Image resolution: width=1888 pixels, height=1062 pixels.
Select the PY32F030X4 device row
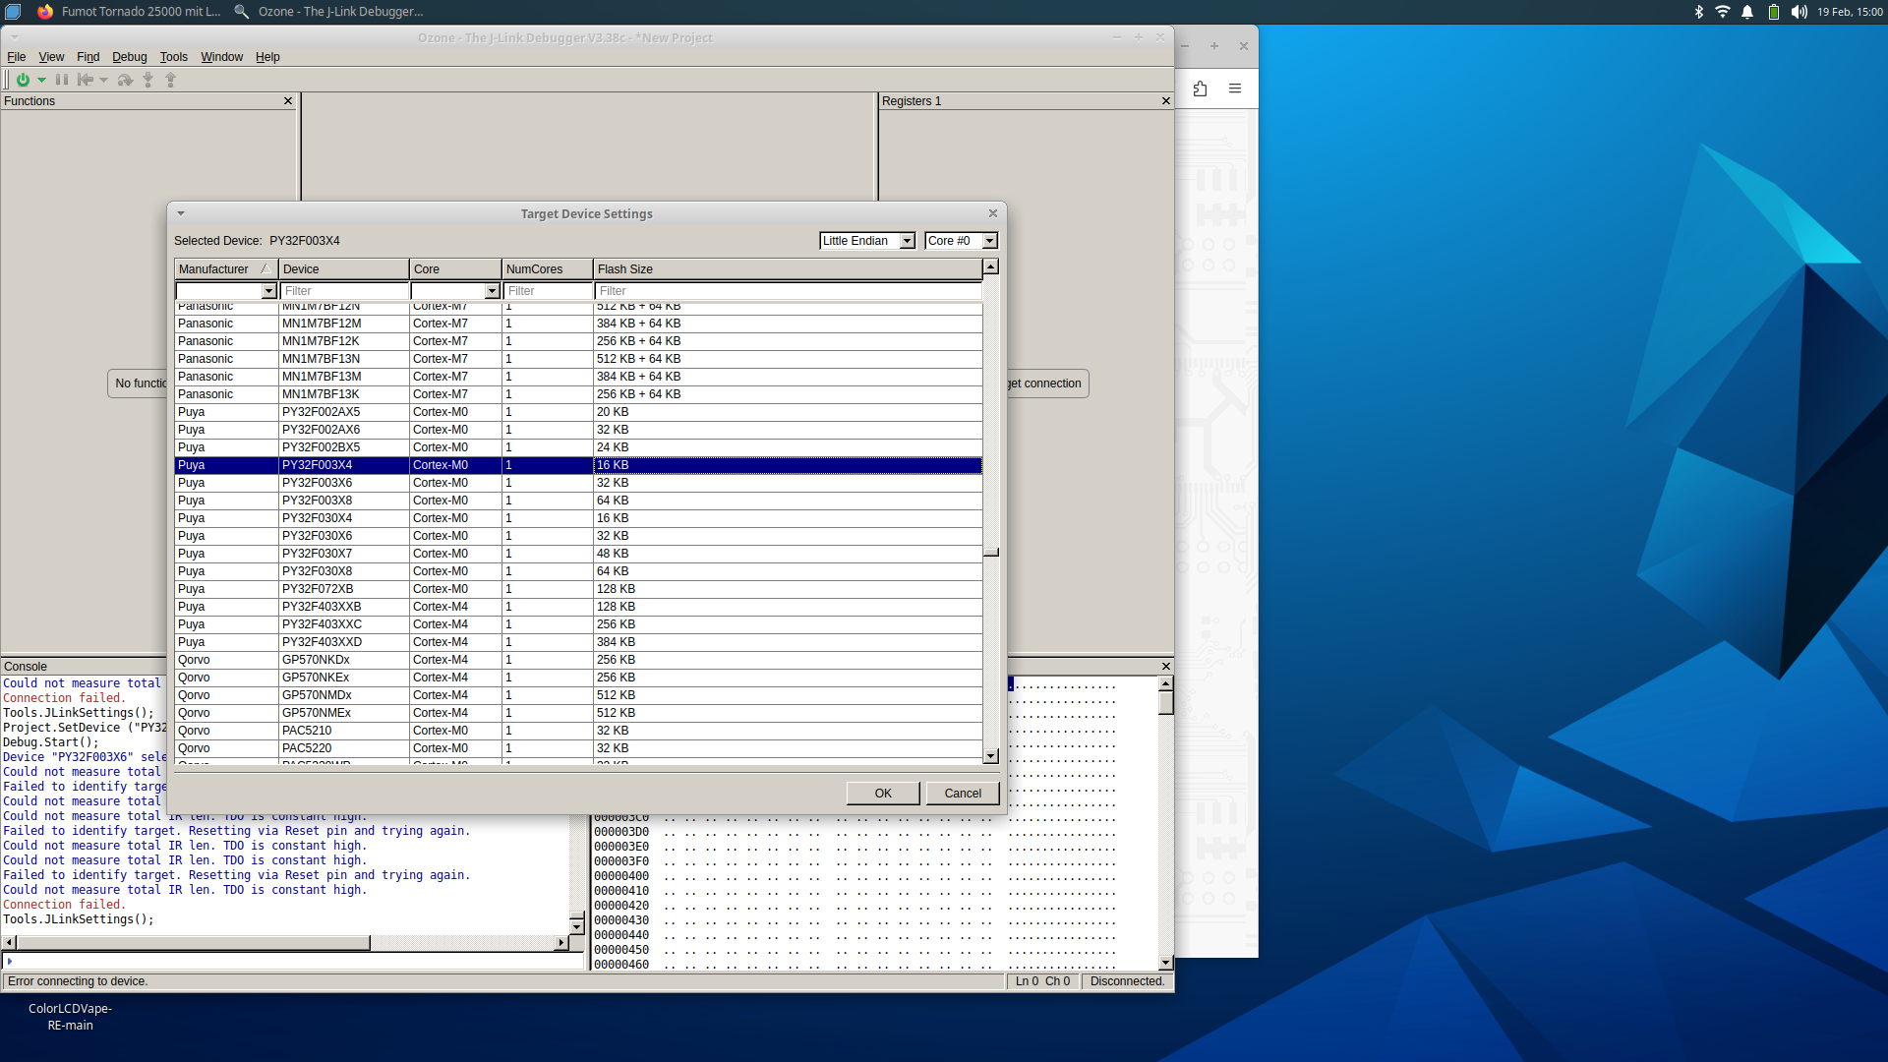click(578, 518)
